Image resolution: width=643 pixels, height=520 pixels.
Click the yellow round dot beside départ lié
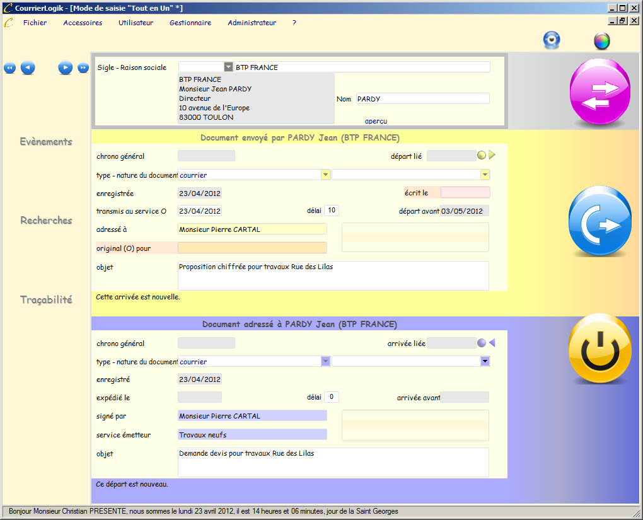pyautogui.click(x=482, y=155)
